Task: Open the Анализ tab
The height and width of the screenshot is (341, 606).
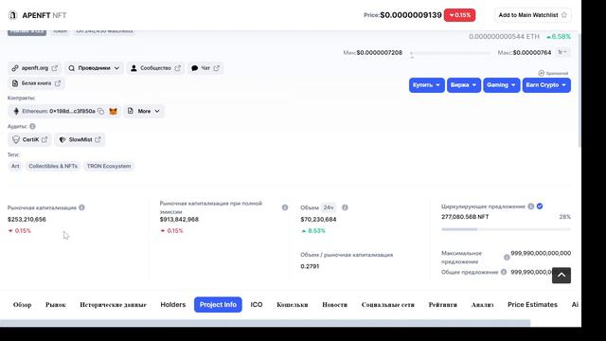Action: [482, 305]
